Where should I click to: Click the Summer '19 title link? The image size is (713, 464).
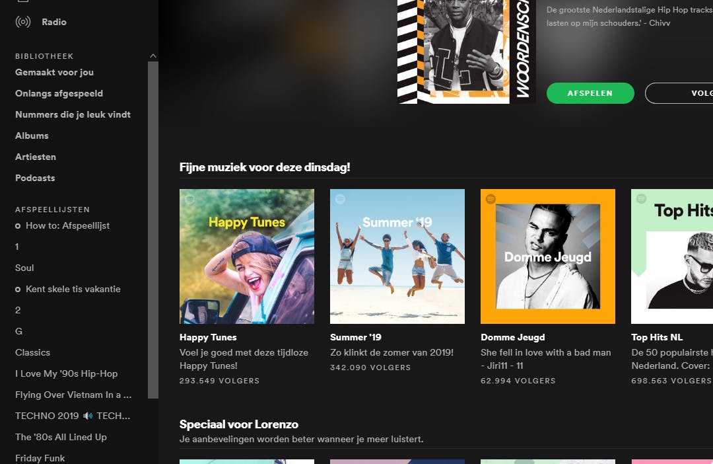point(356,337)
